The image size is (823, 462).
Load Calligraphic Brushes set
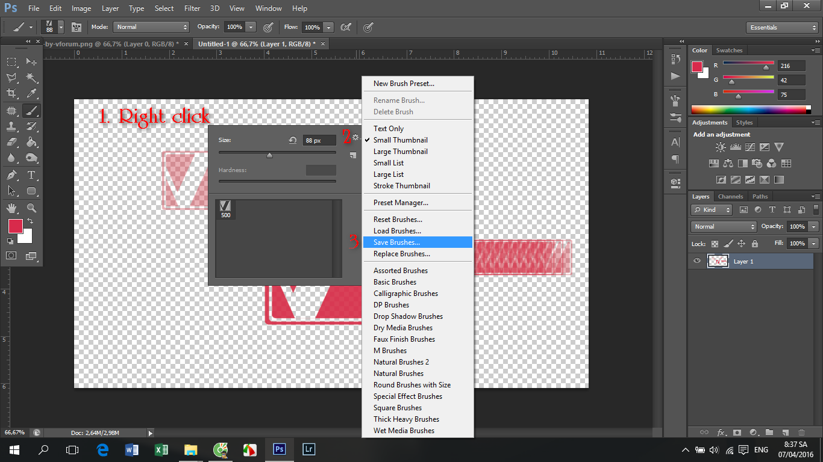(418, 293)
